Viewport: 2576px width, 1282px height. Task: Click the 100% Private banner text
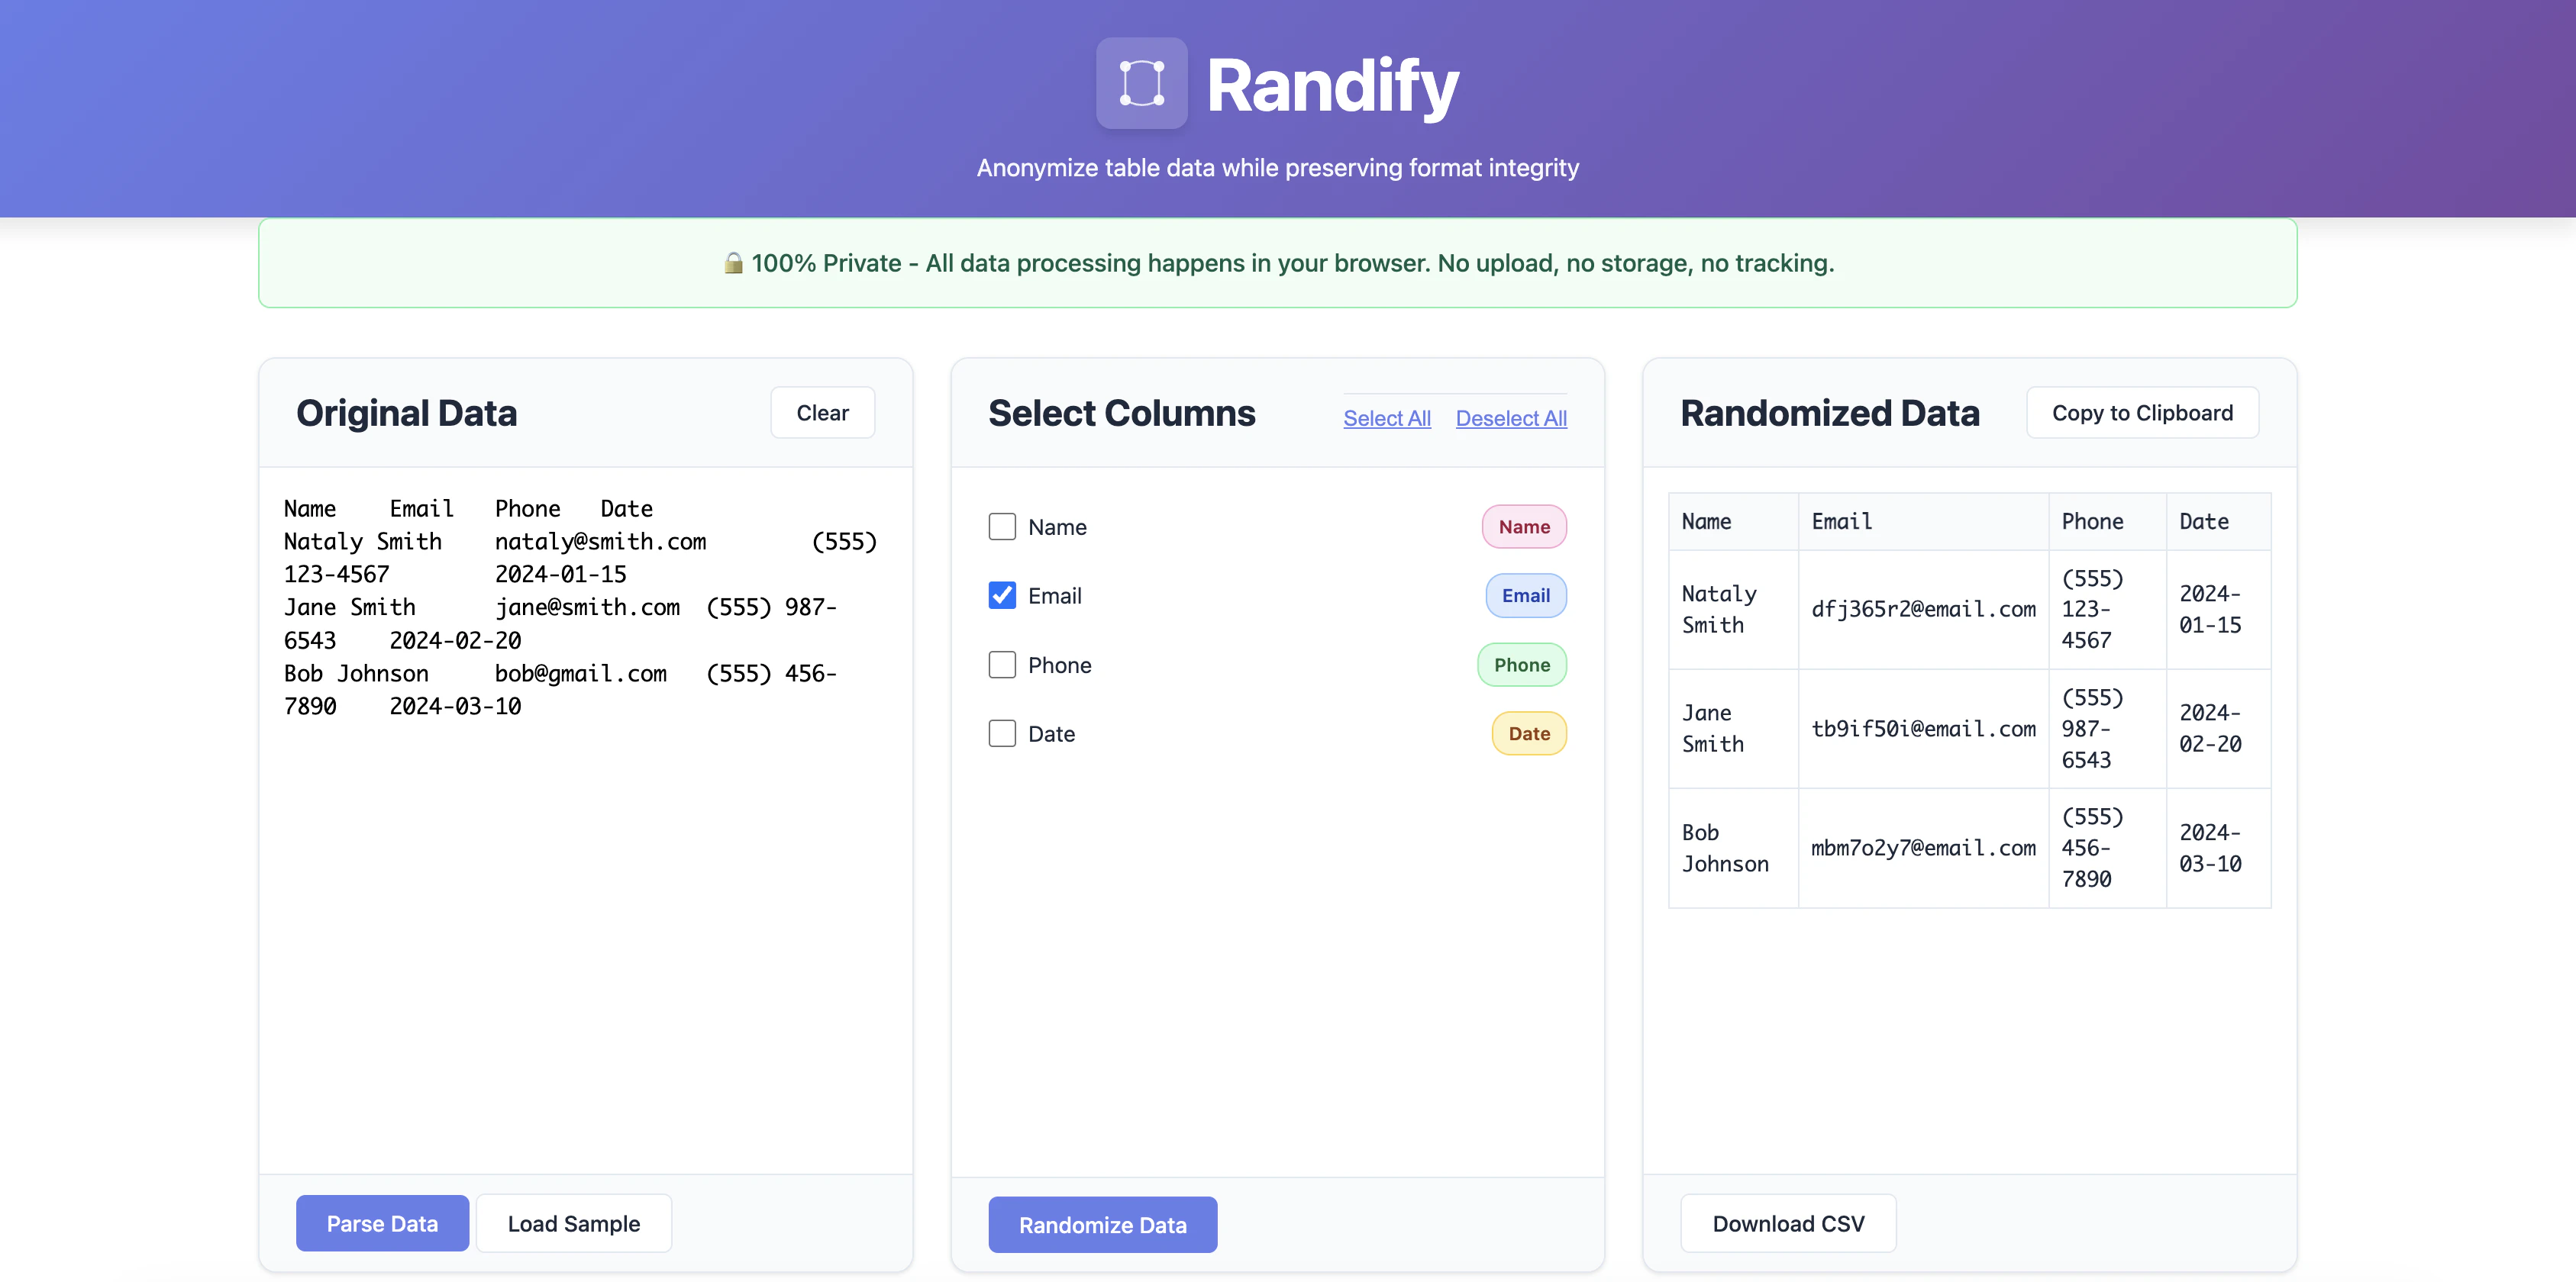(1292, 263)
